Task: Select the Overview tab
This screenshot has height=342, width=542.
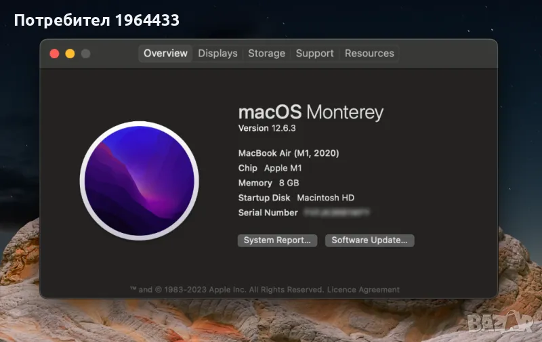Action: tap(165, 54)
